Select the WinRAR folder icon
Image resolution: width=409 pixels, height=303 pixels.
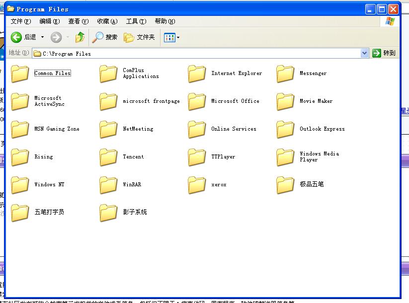[108, 185]
